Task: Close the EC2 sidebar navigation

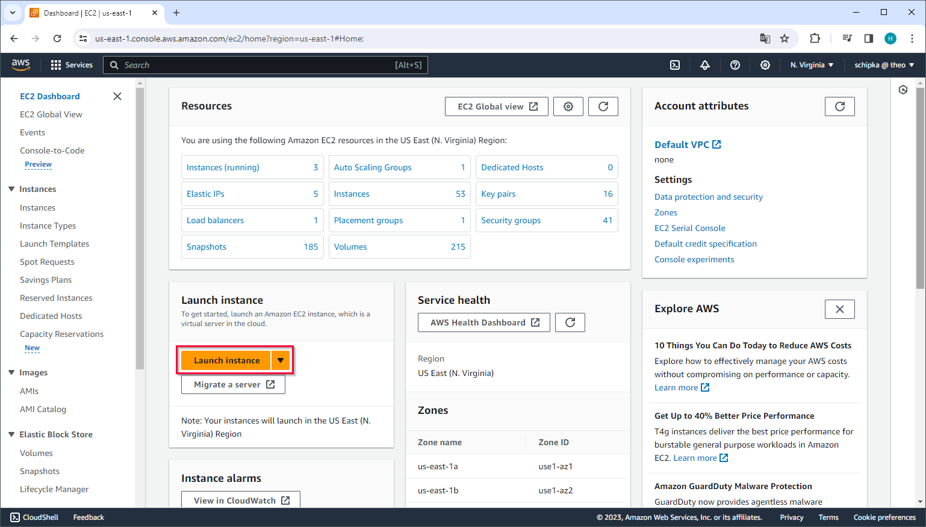Action: point(117,96)
